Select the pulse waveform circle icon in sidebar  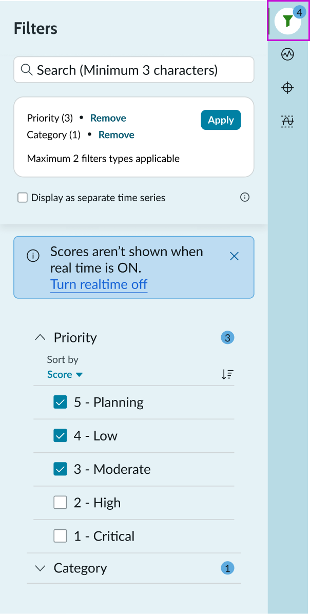pos(287,54)
